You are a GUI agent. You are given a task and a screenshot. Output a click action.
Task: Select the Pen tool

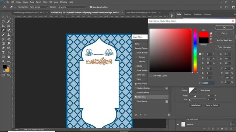pyautogui.click(x=9, y=48)
